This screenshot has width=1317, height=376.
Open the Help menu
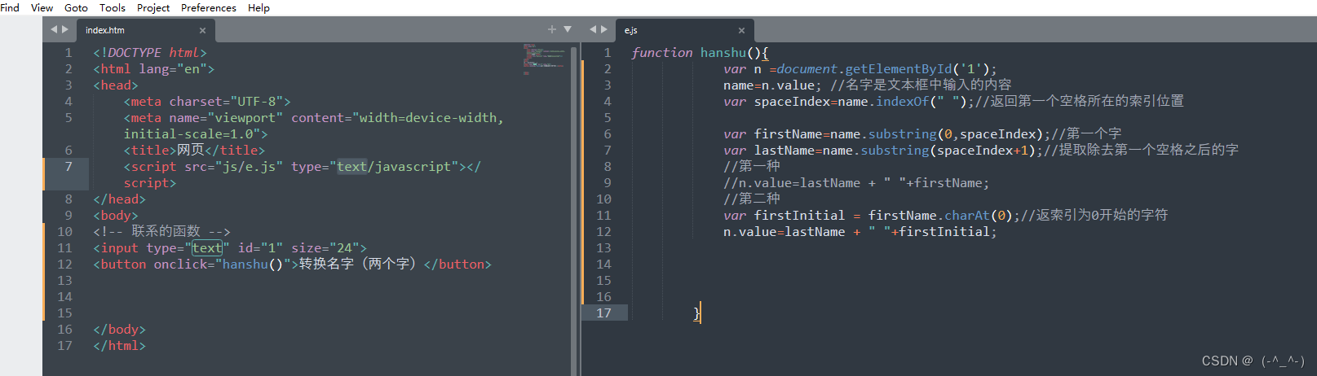pos(259,7)
